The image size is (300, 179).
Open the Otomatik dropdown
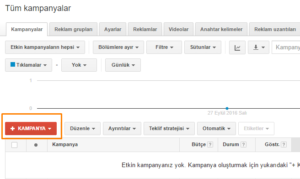tap(216, 129)
